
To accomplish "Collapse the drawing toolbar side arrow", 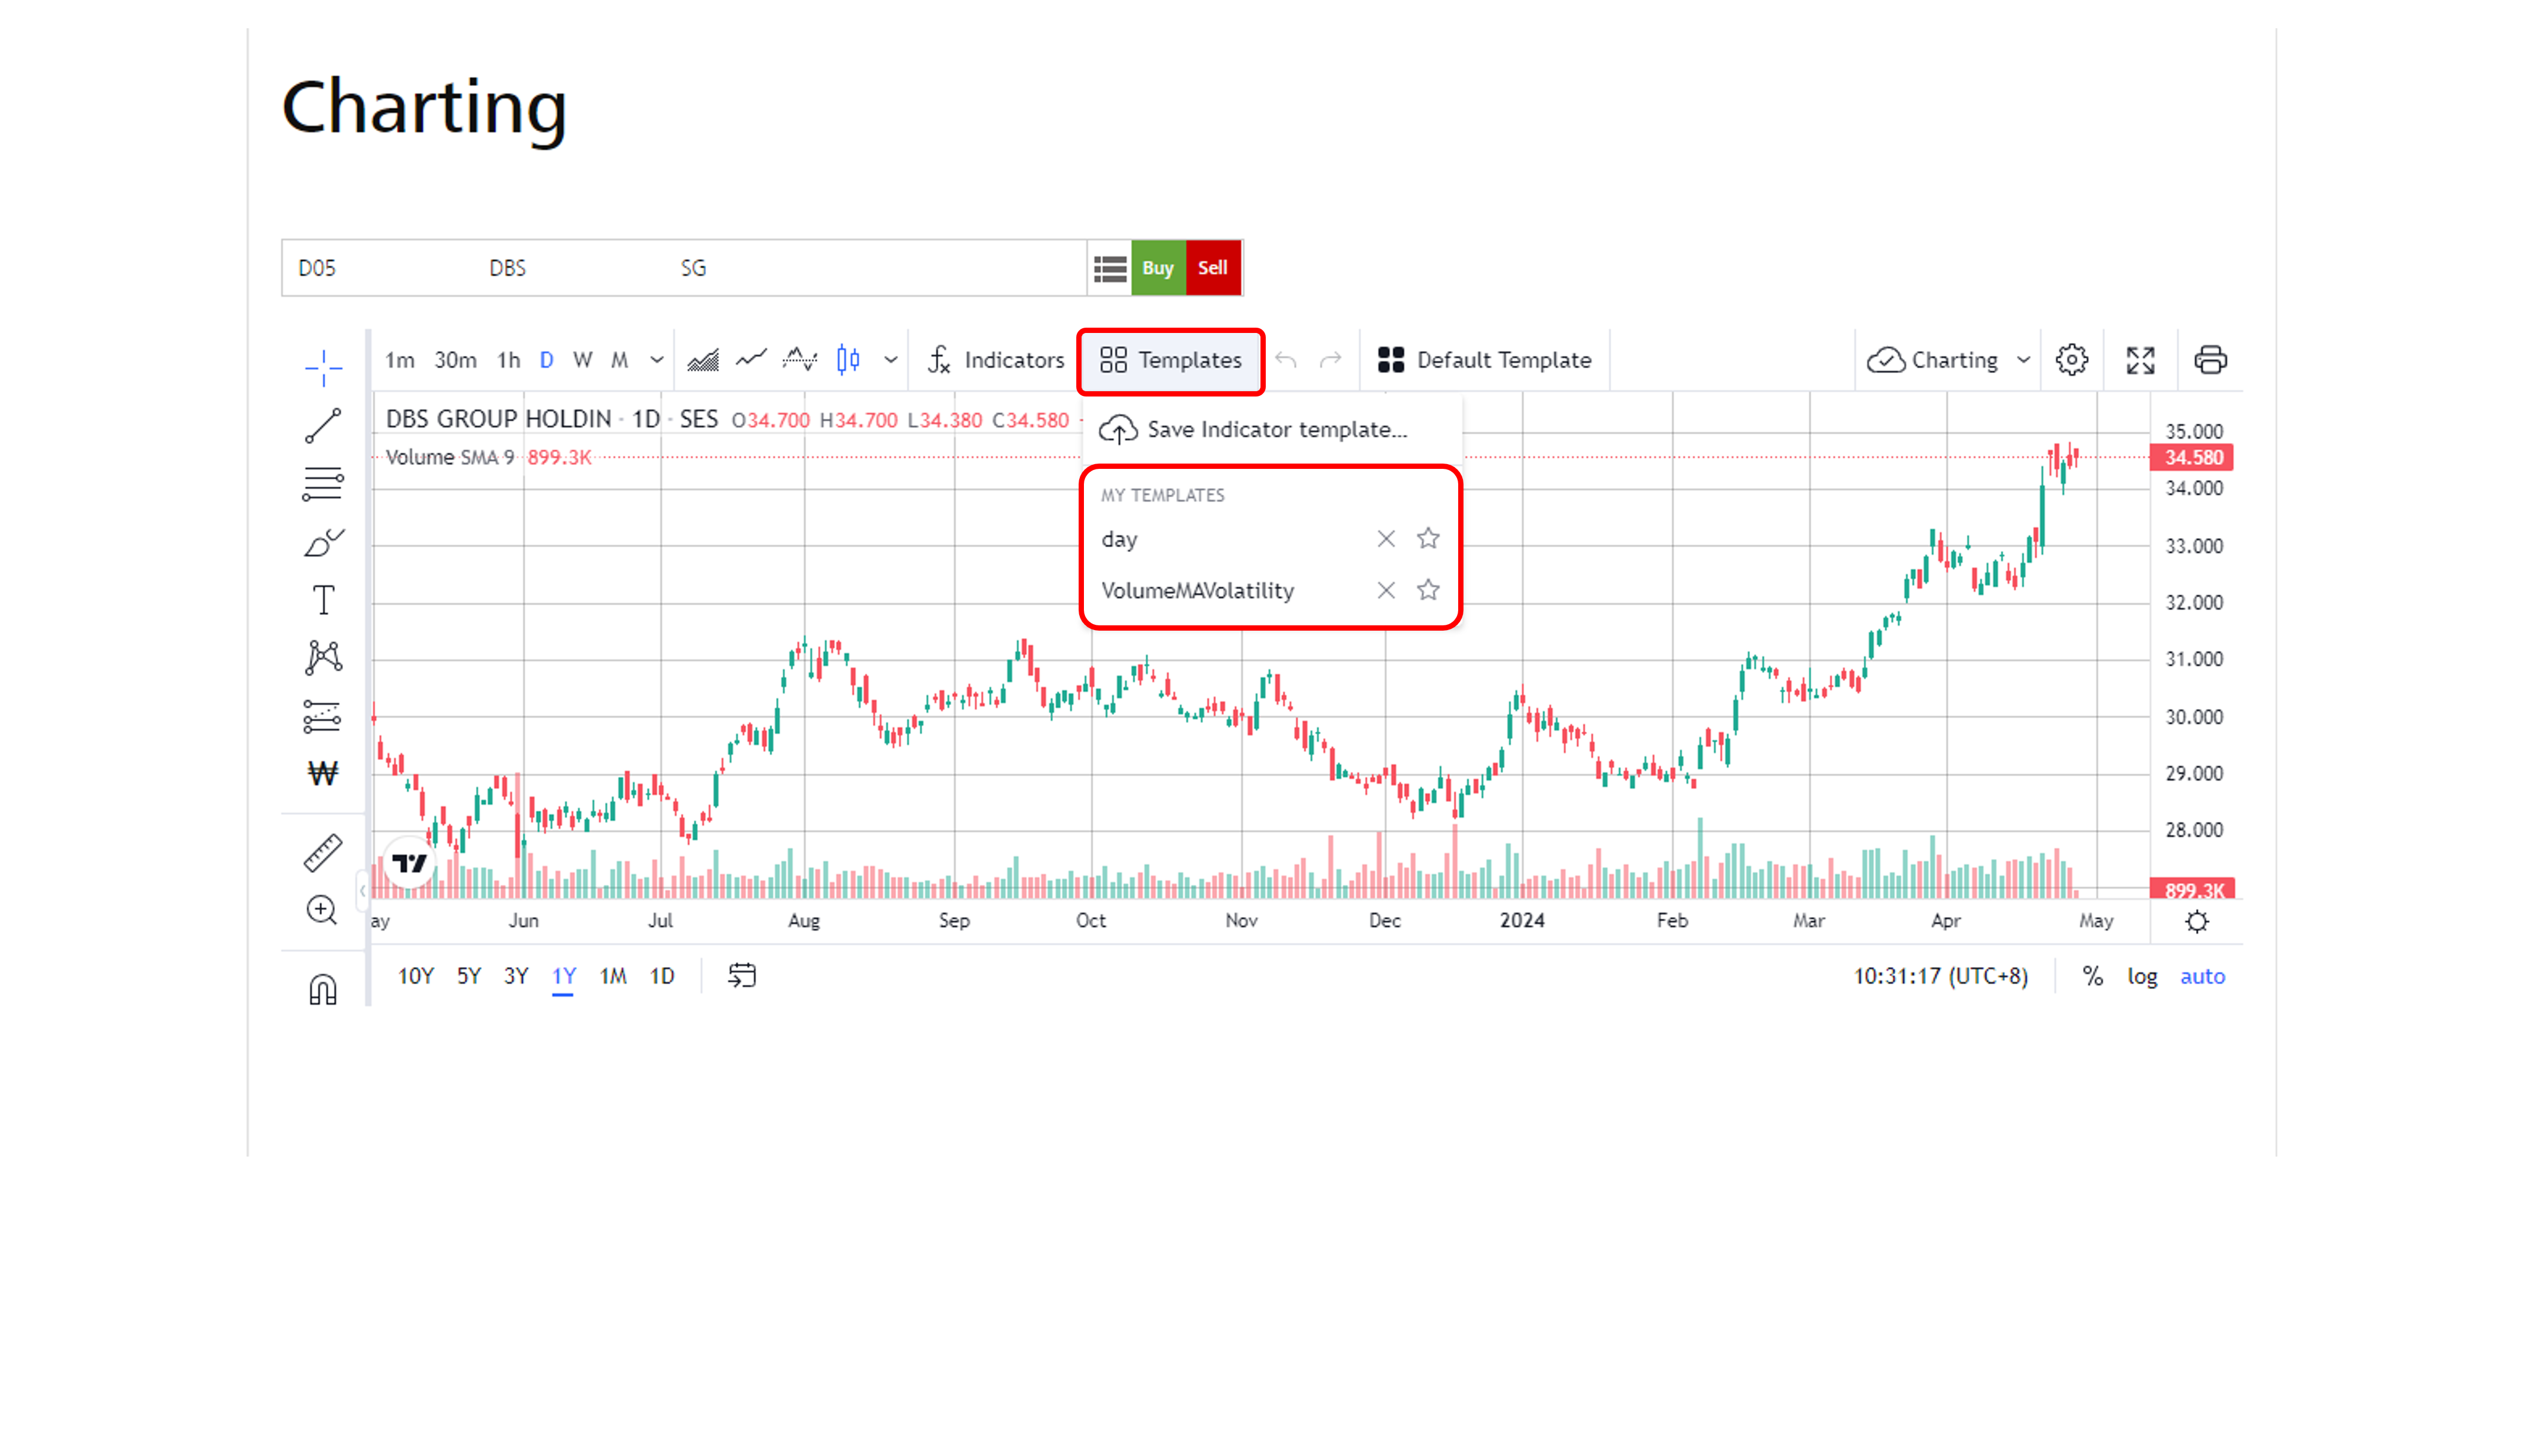I will [x=362, y=890].
